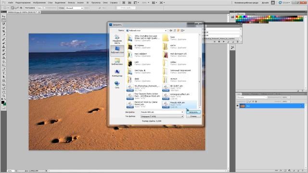
Task: Toggle lock transparent pixels in Layers panel
Action: pos(247,101)
